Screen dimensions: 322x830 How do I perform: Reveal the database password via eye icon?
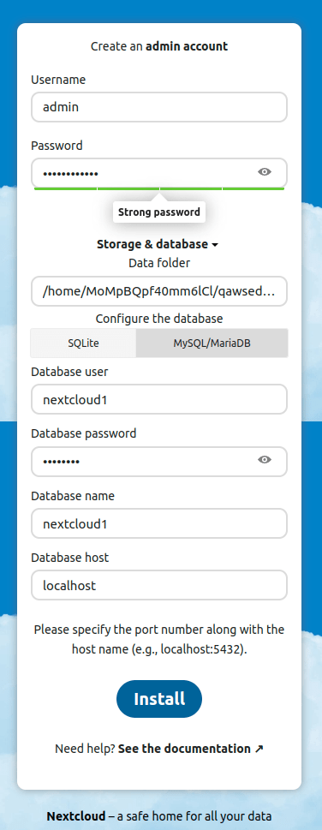point(265,459)
